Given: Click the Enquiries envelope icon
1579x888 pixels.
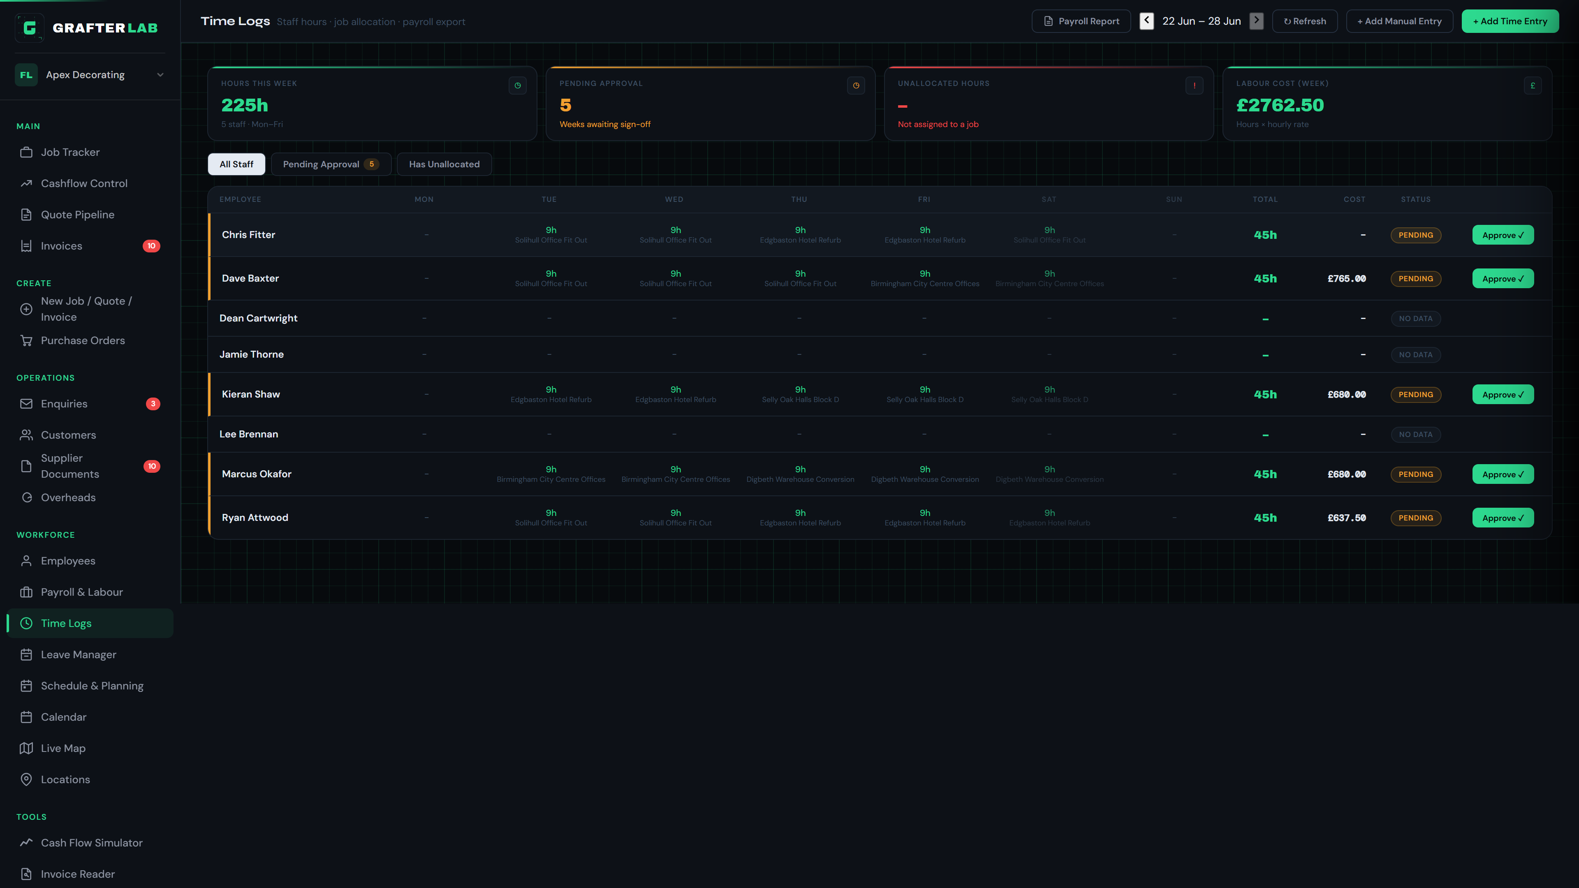Looking at the screenshot, I should pyautogui.click(x=26, y=404).
